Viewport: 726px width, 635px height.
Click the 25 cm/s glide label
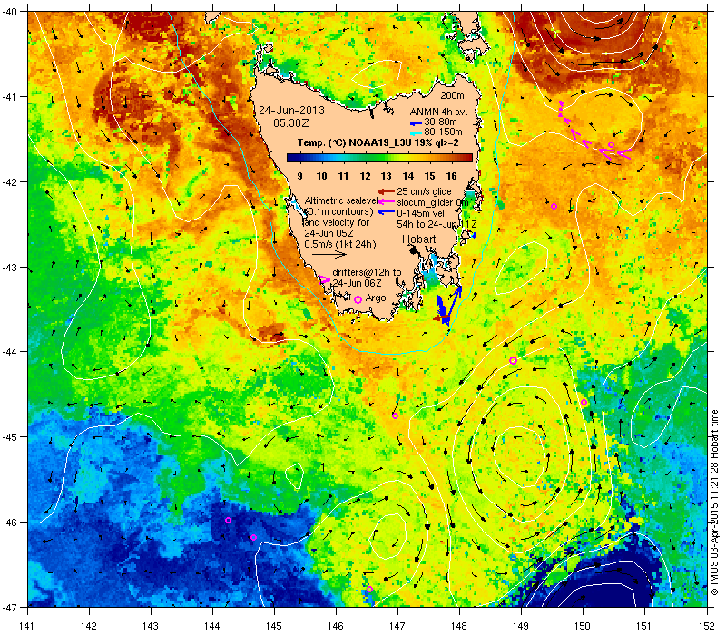point(424,191)
